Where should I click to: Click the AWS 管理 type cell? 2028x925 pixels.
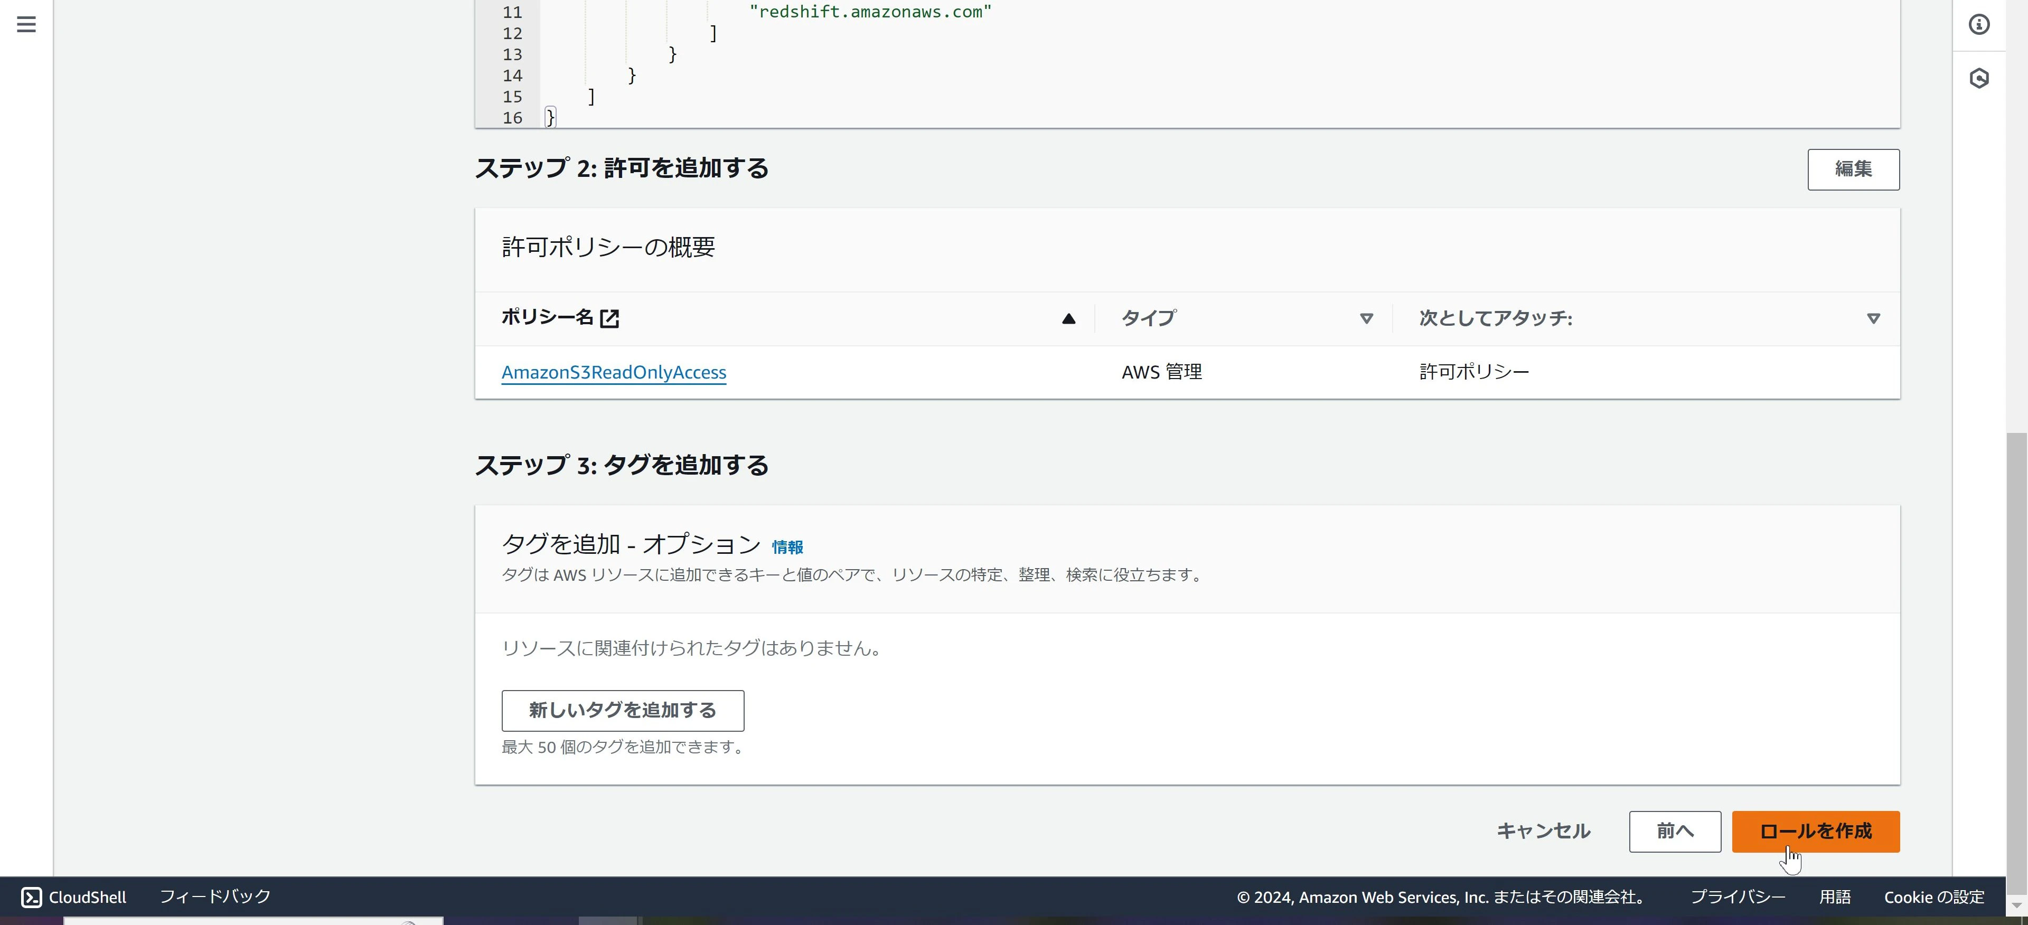click(x=1161, y=372)
